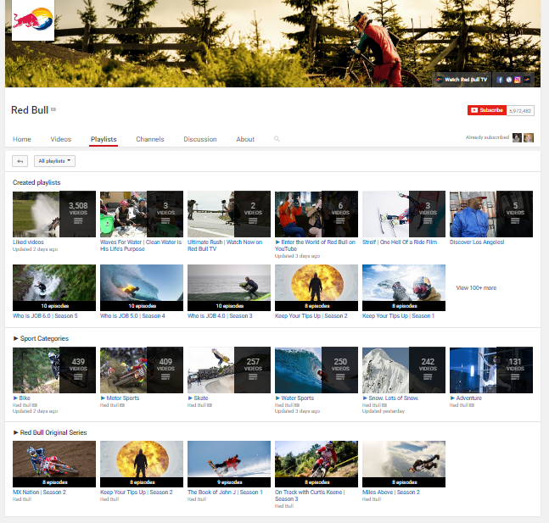Image resolution: width=549 pixels, height=523 pixels.
Task: Play all Red Bull Original Series
Action: point(50,432)
